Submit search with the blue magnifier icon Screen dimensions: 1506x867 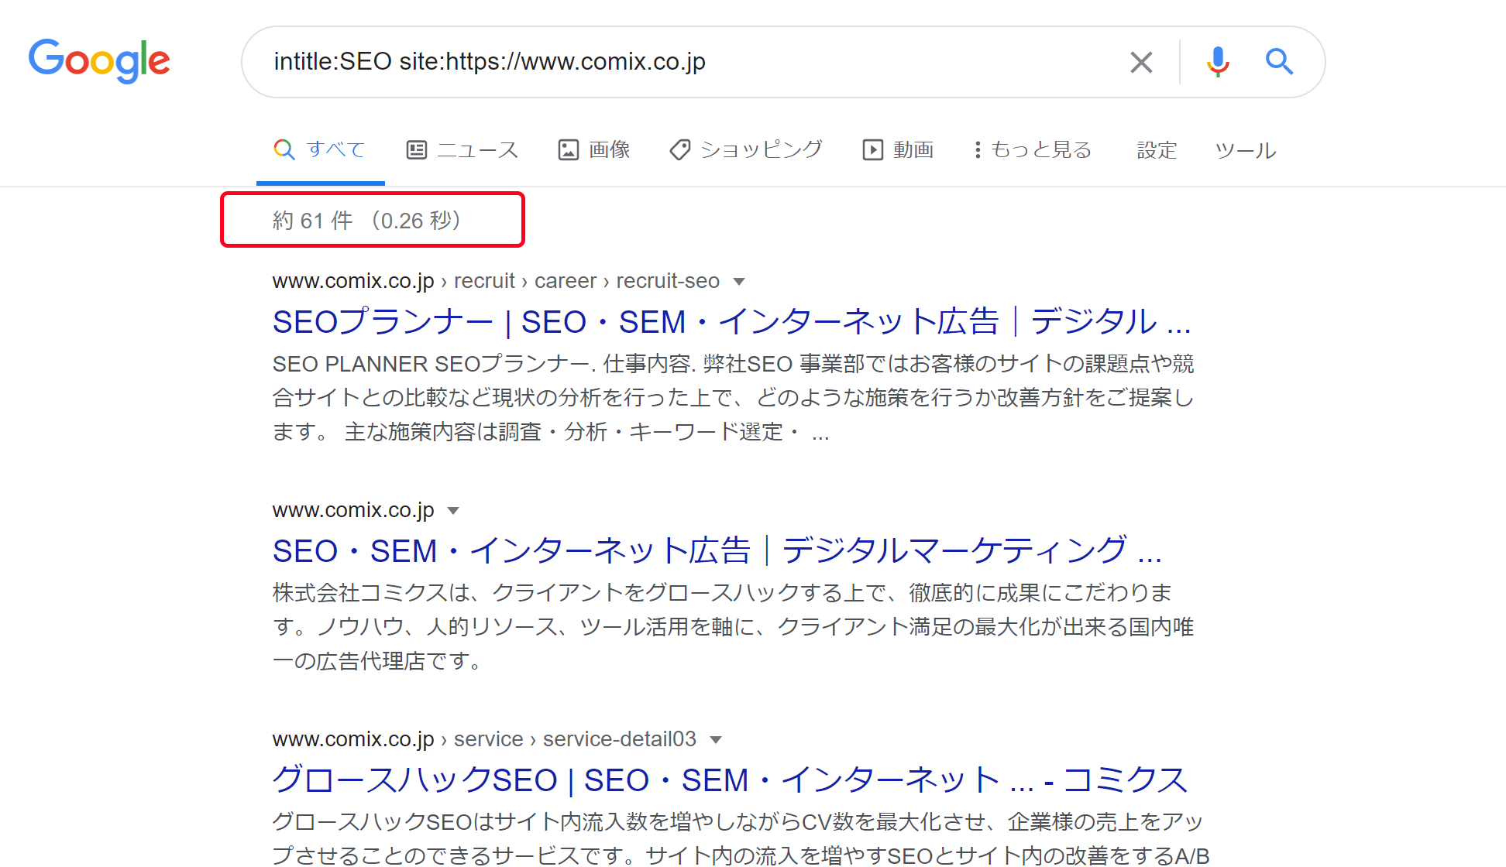(x=1279, y=61)
